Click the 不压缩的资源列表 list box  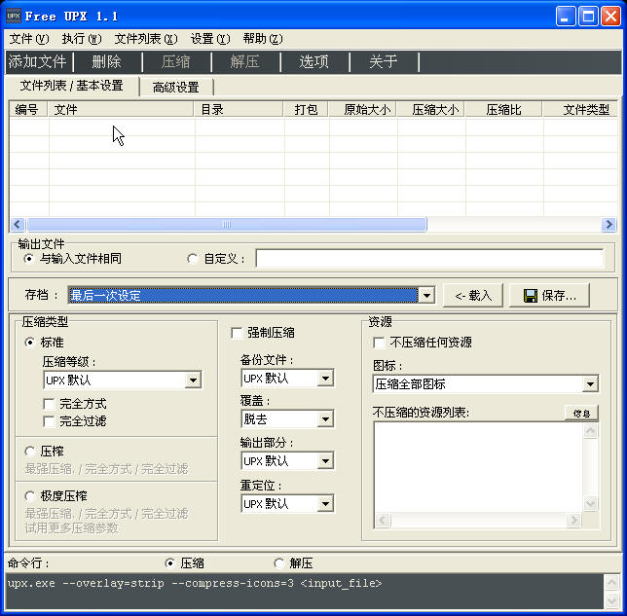pyautogui.click(x=479, y=467)
